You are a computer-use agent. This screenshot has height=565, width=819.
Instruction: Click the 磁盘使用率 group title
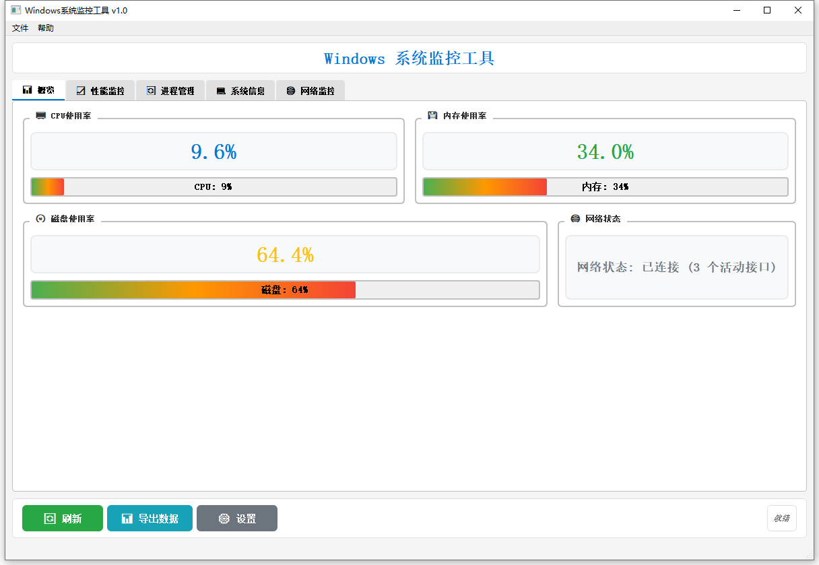72,219
